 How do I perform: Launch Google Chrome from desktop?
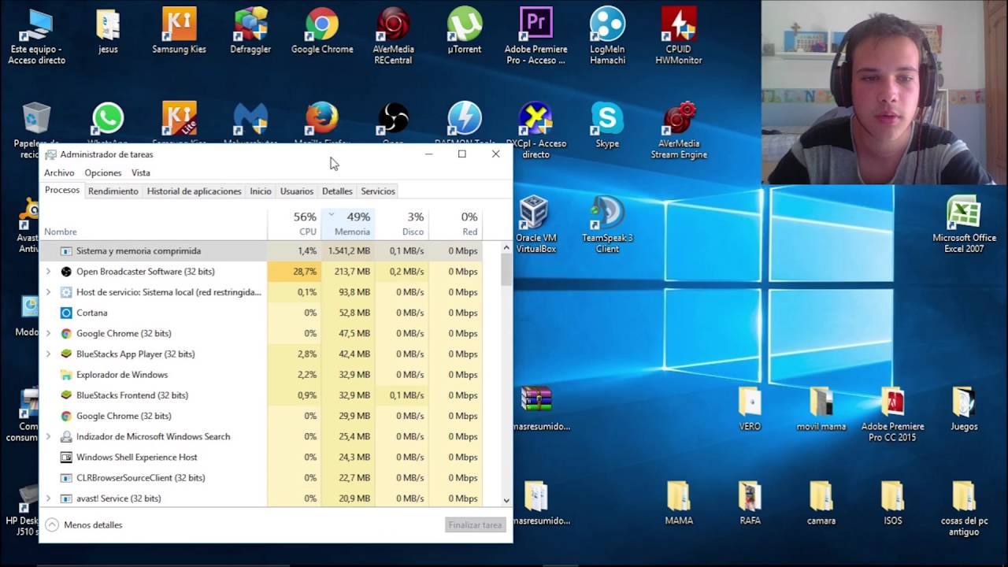(x=322, y=31)
